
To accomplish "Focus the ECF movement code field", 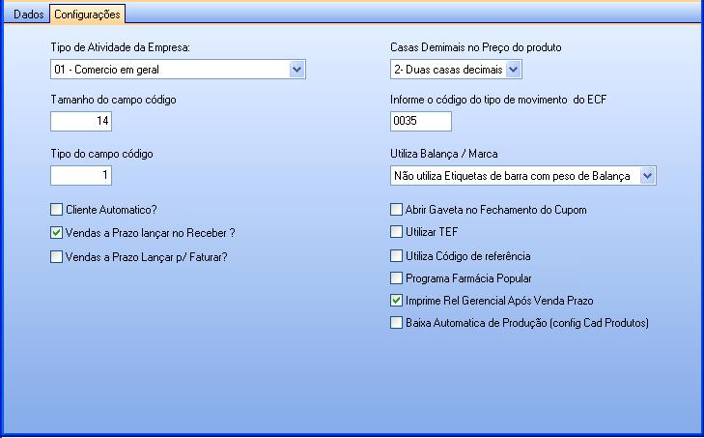I will [x=420, y=121].
